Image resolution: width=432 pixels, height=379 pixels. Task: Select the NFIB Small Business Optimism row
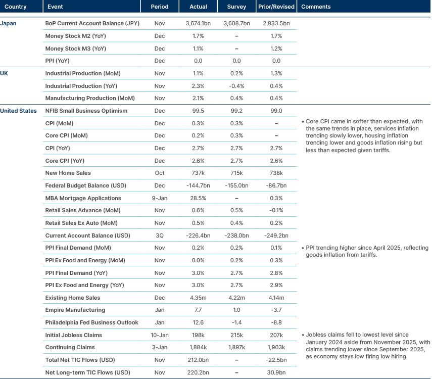tap(86, 111)
